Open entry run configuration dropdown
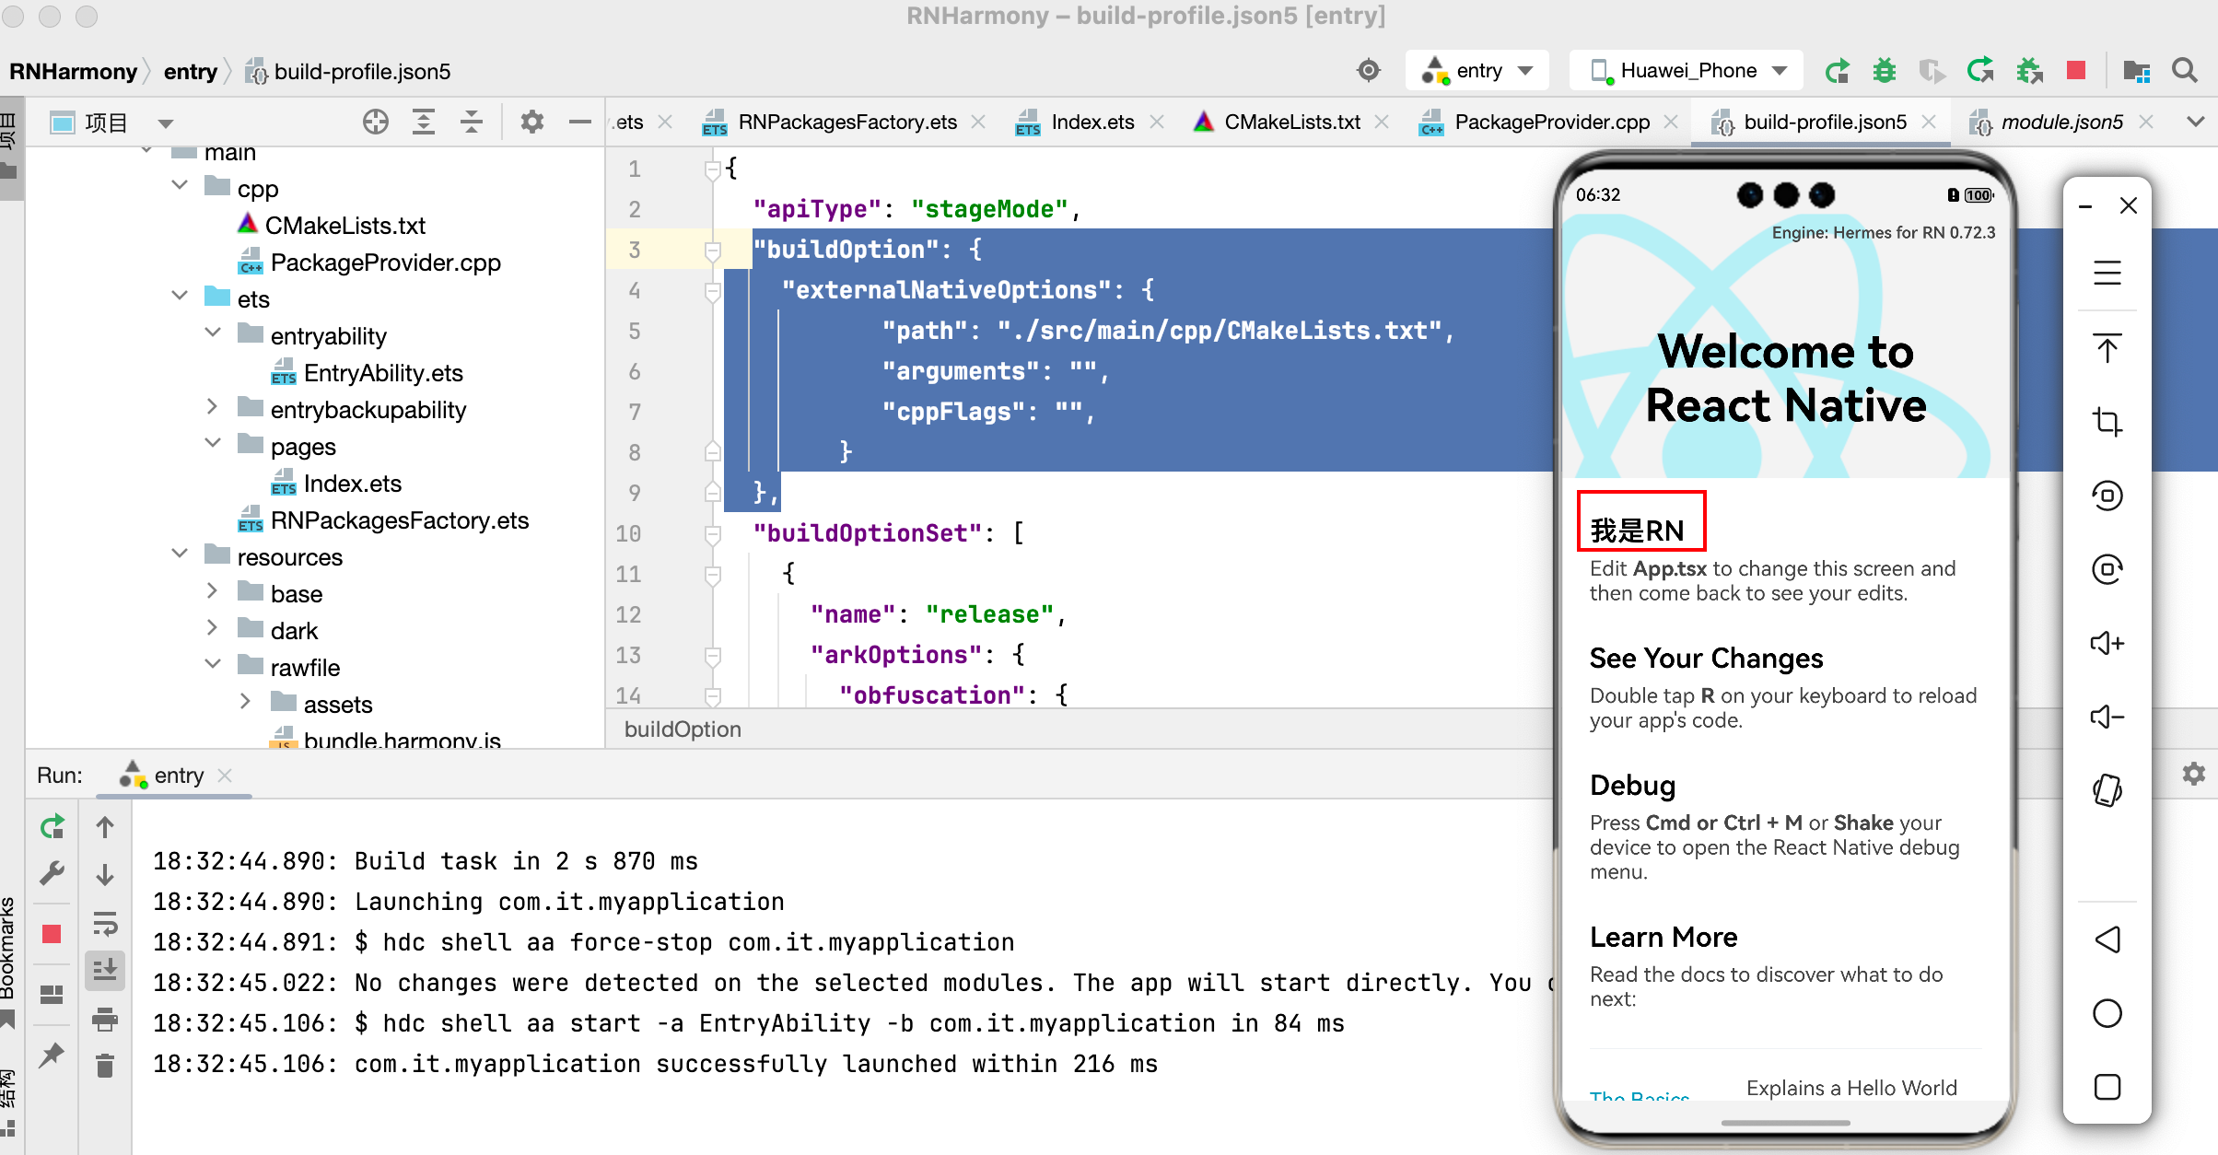2218x1155 pixels. pyautogui.click(x=1477, y=71)
